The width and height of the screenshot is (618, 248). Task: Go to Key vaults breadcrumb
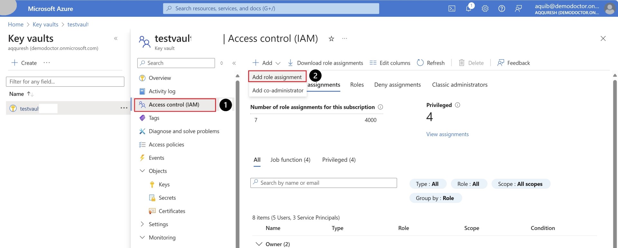(x=45, y=24)
